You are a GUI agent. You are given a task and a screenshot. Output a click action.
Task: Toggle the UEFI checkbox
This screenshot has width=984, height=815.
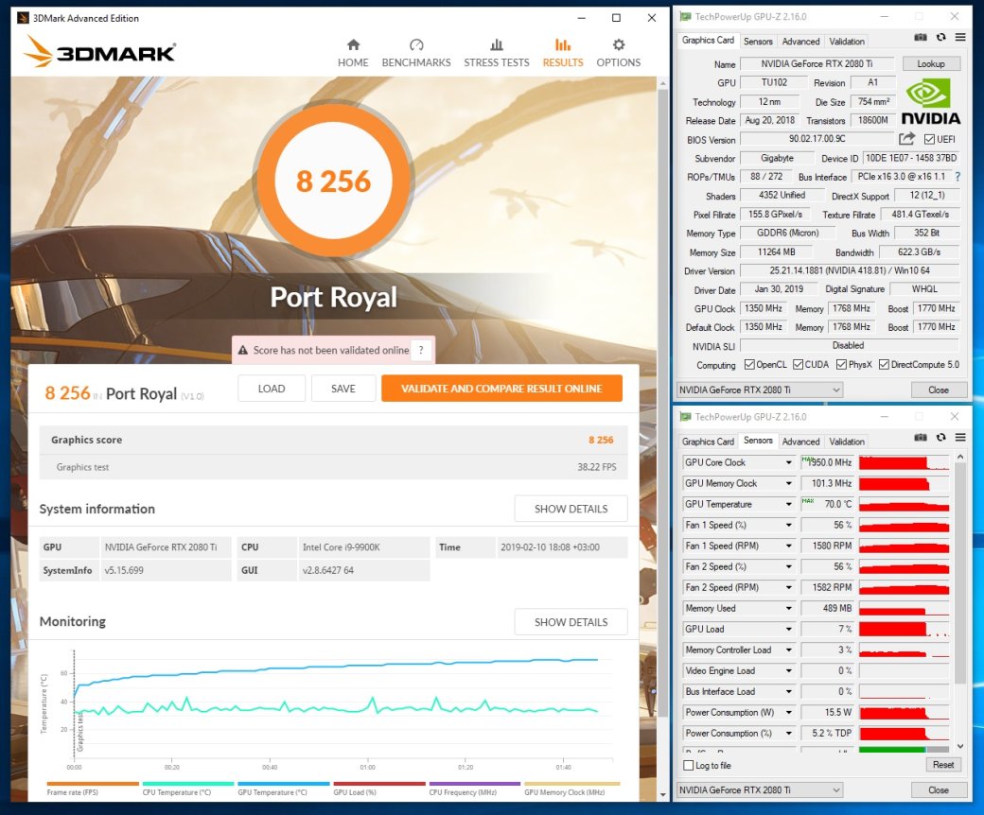tap(929, 139)
